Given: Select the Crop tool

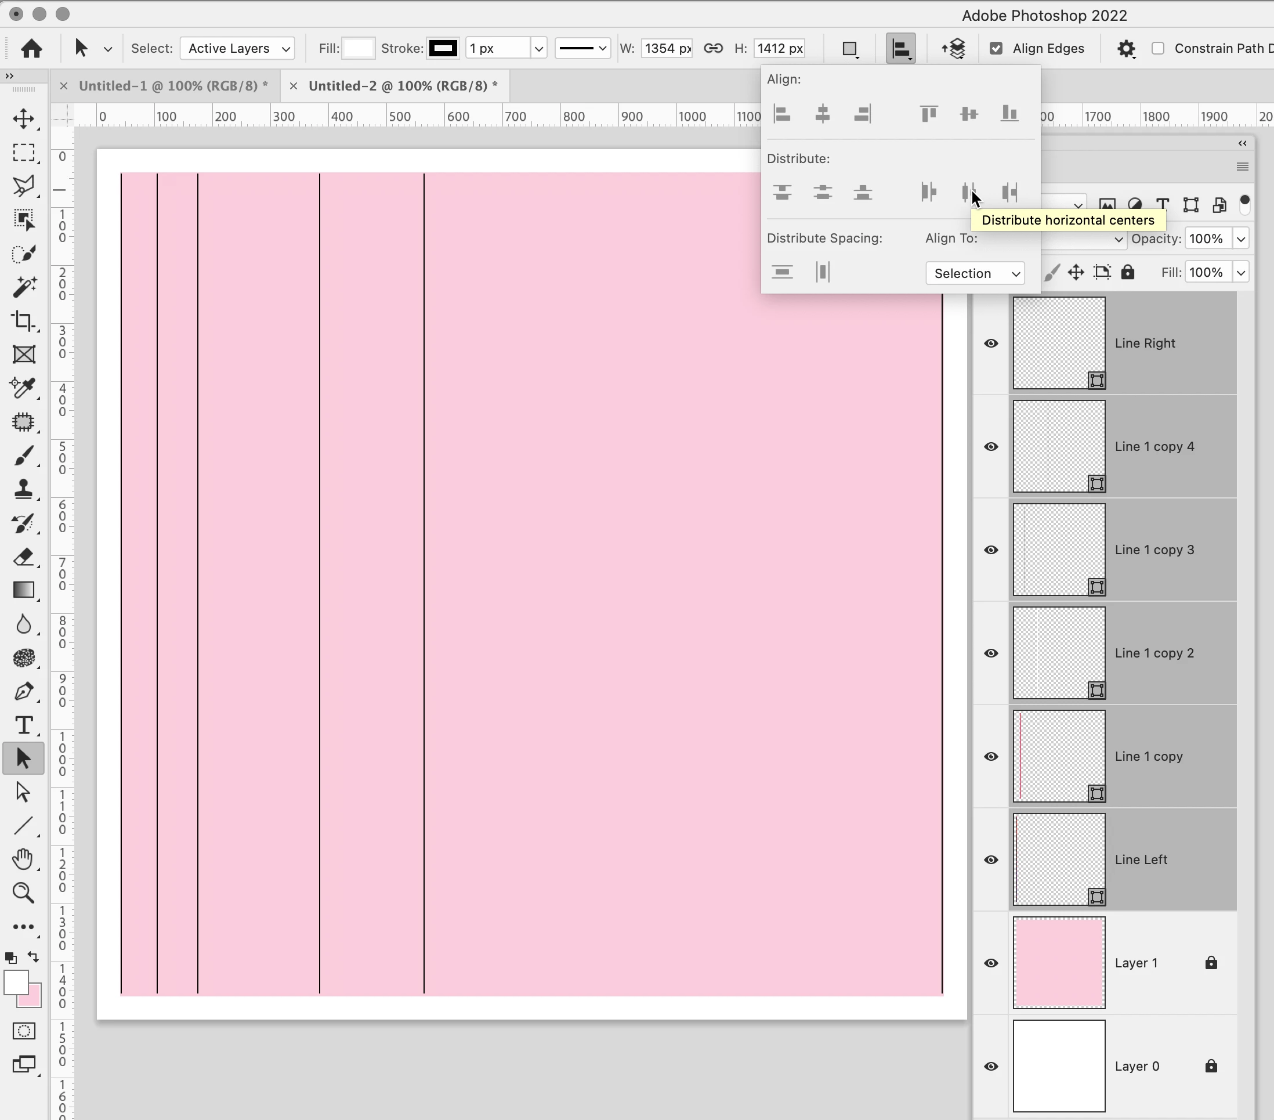Looking at the screenshot, I should pos(24,320).
